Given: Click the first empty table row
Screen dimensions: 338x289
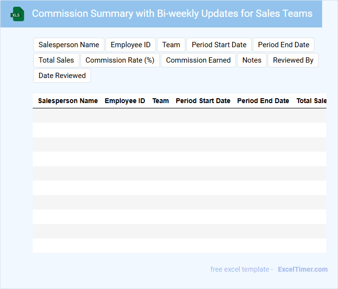Looking at the screenshot, I should [179, 116].
